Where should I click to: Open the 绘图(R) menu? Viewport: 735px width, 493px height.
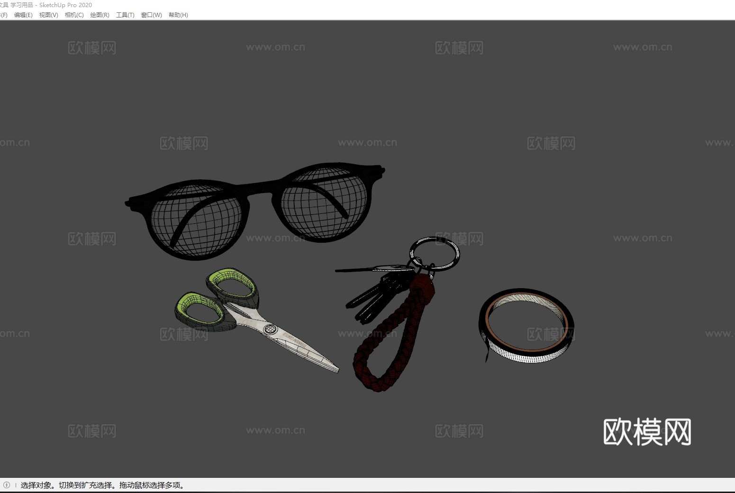pos(100,15)
